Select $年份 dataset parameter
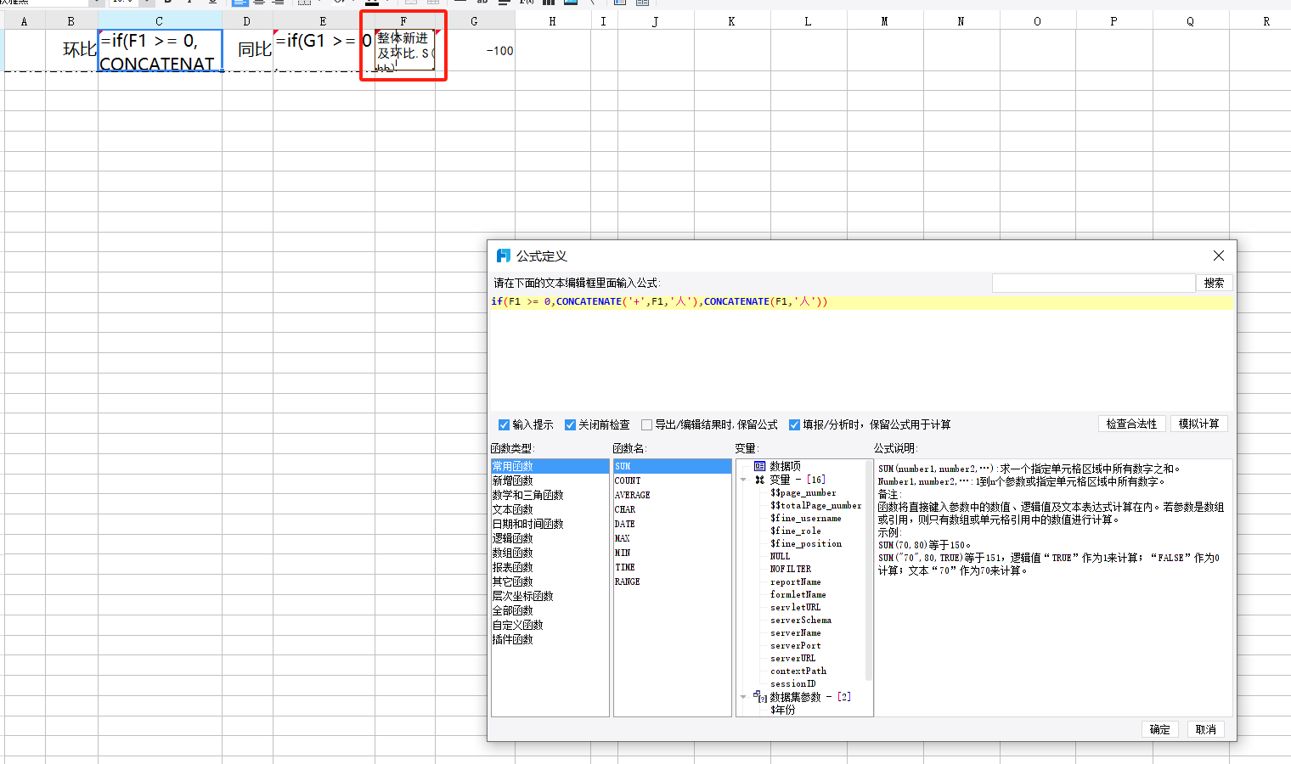This screenshot has width=1291, height=764. (x=783, y=710)
